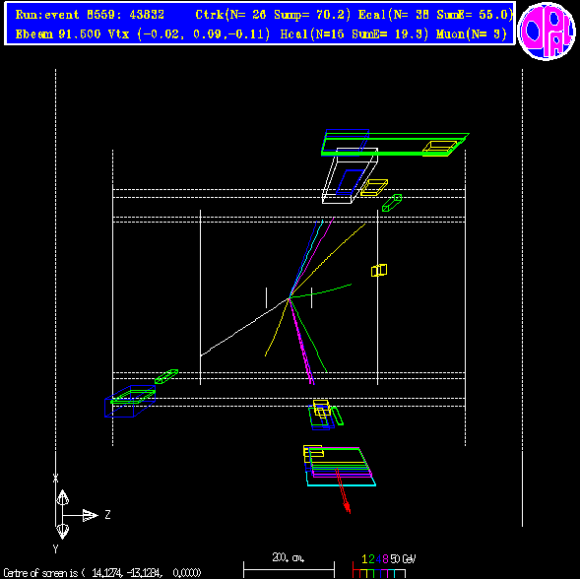Click the Muon(N= 3) header field
Screen dimensions: 580x579
[472, 34]
